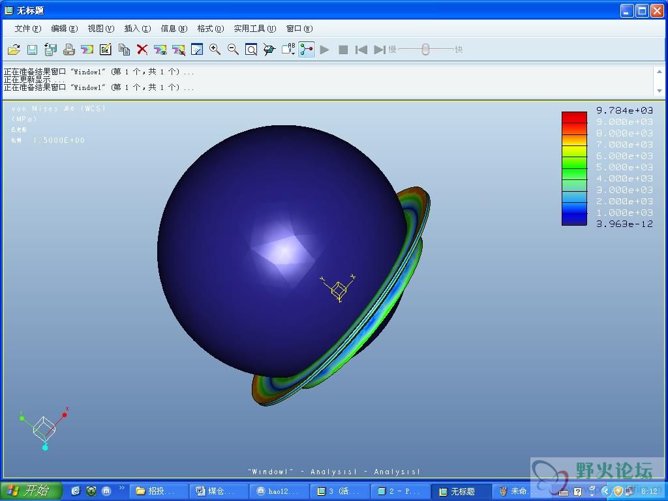Image resolution: width=668 pixels, height=501 pixels.
Task: Click the von Mises result title text
Action: pos(58,109)
